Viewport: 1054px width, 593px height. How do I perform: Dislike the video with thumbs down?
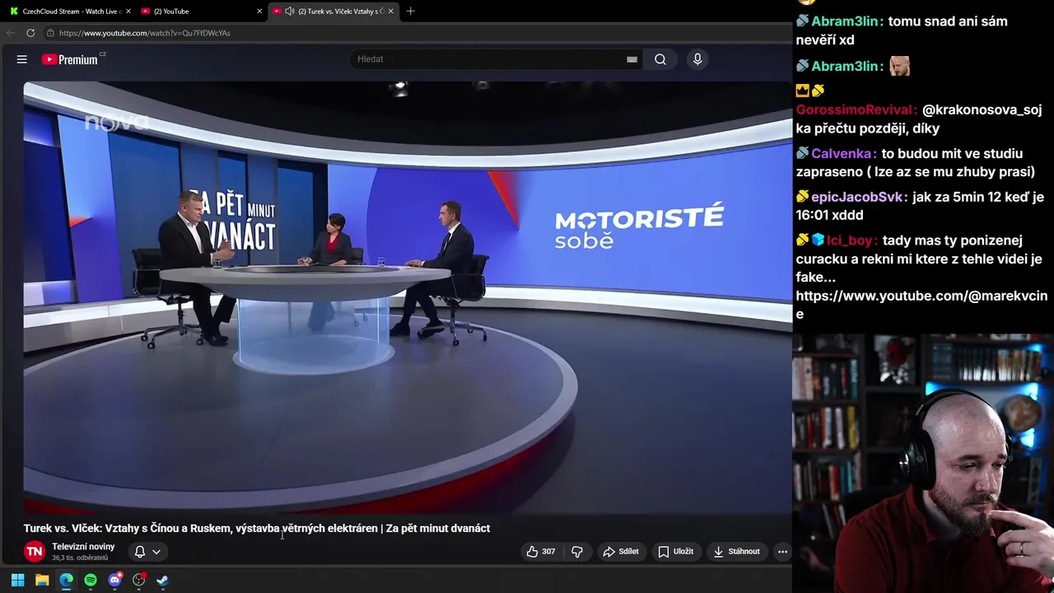[x=577, y=552]
